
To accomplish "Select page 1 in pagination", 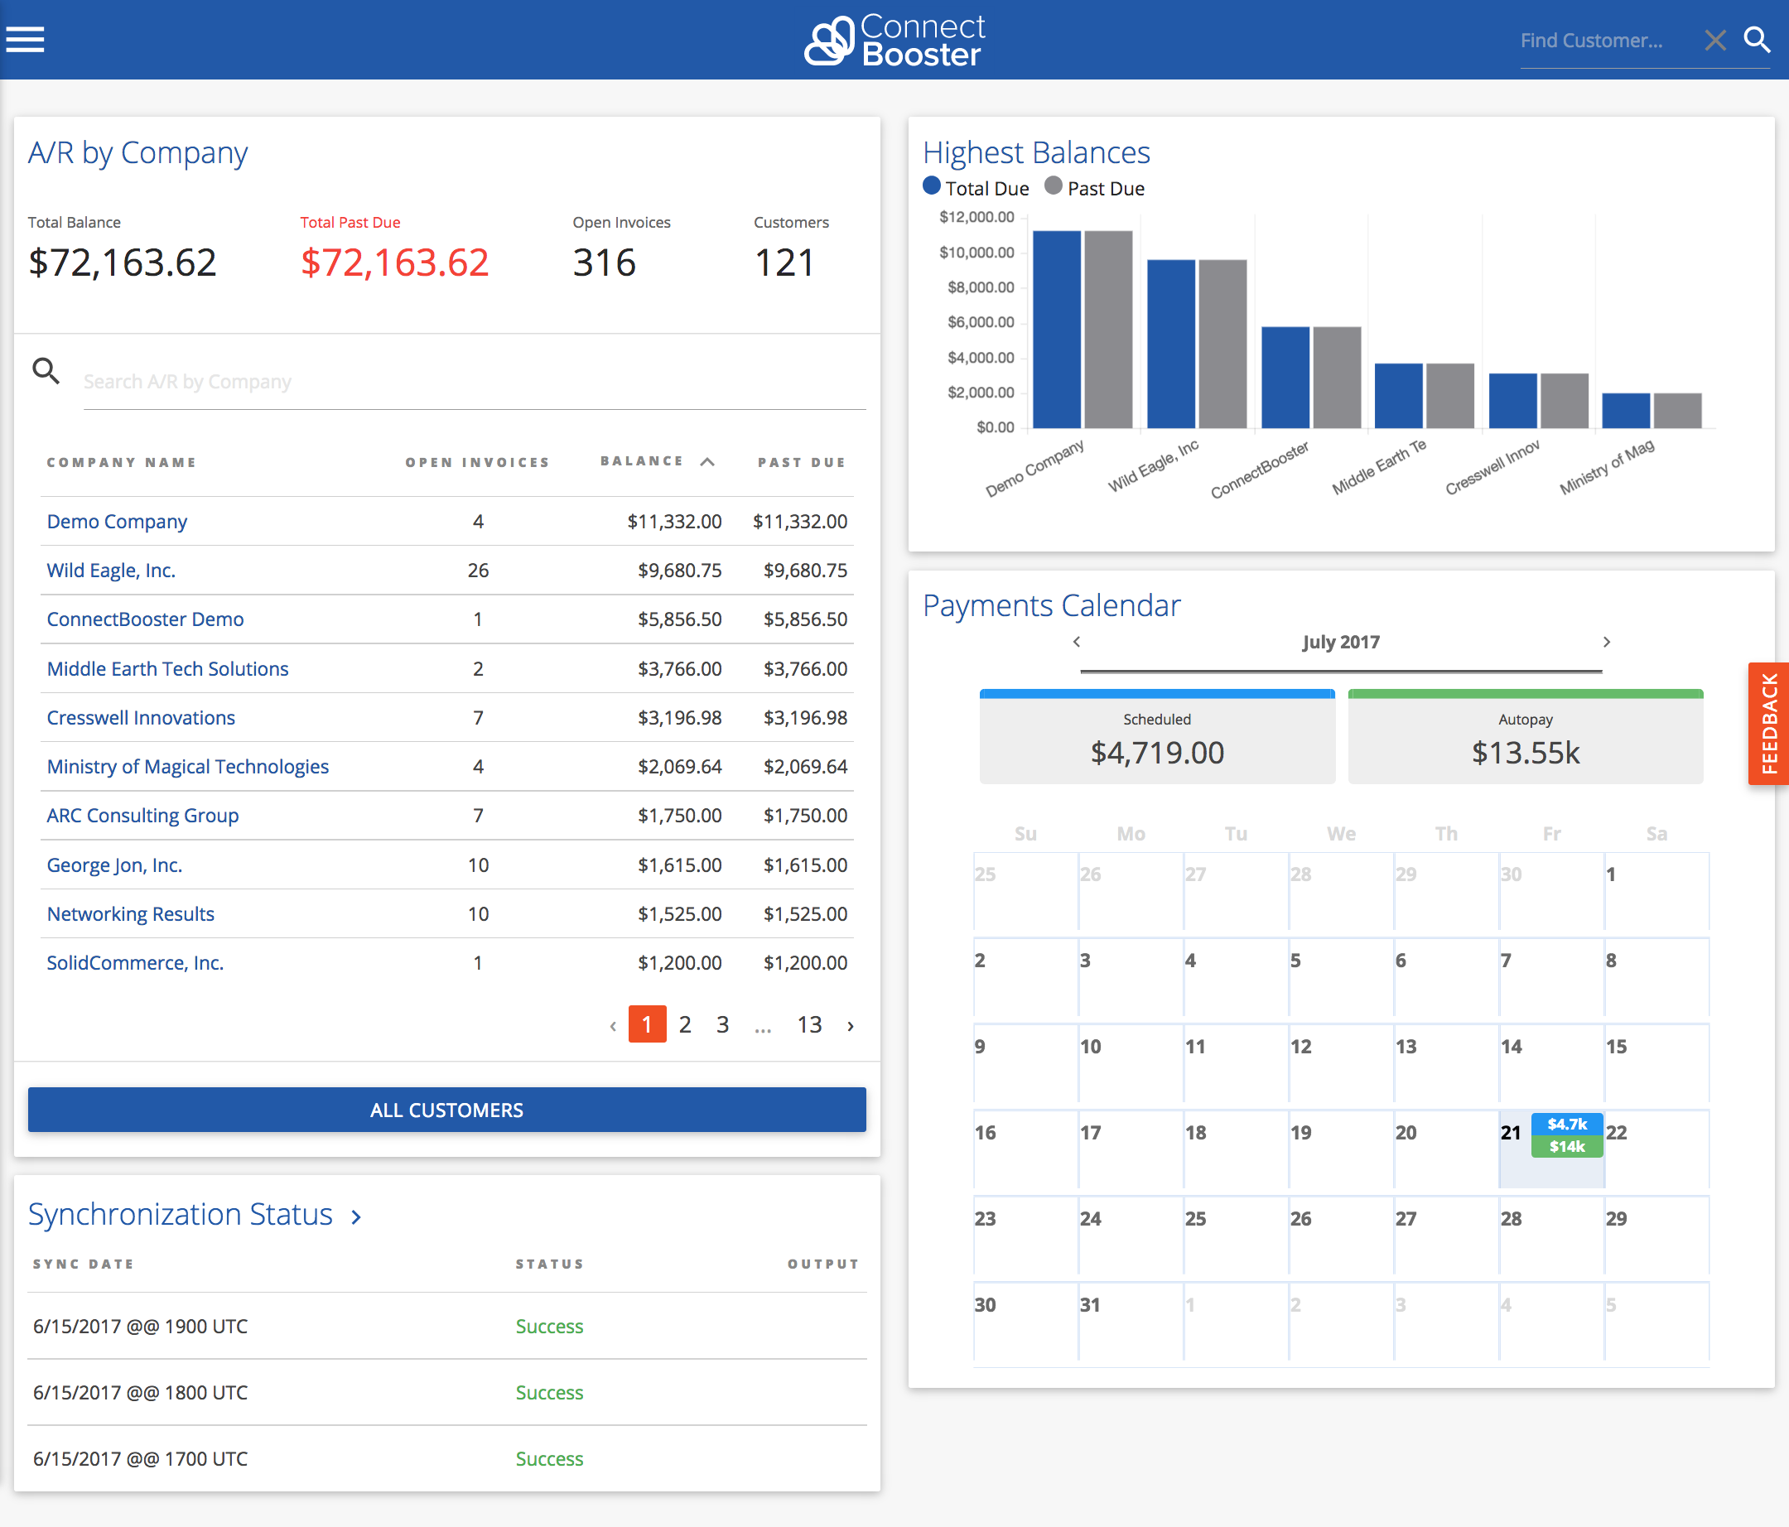I will coord(647,1024).
